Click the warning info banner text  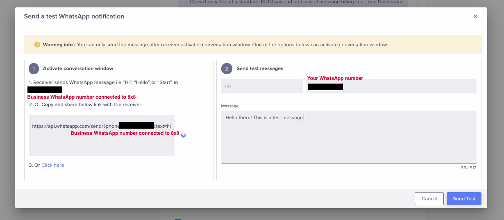coord(232,45)
